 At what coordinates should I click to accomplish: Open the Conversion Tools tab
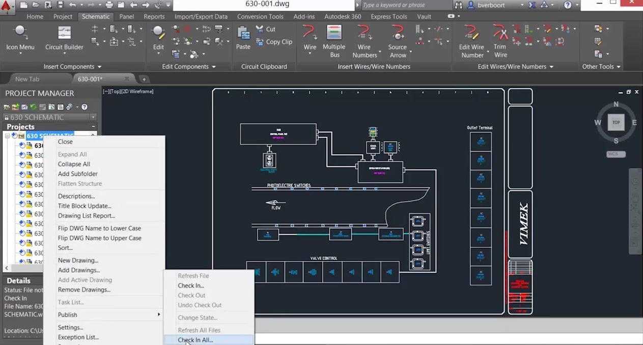(260, 16)
